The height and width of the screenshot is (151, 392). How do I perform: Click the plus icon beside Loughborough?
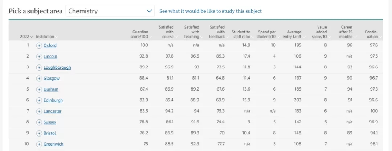pos(39,67)
